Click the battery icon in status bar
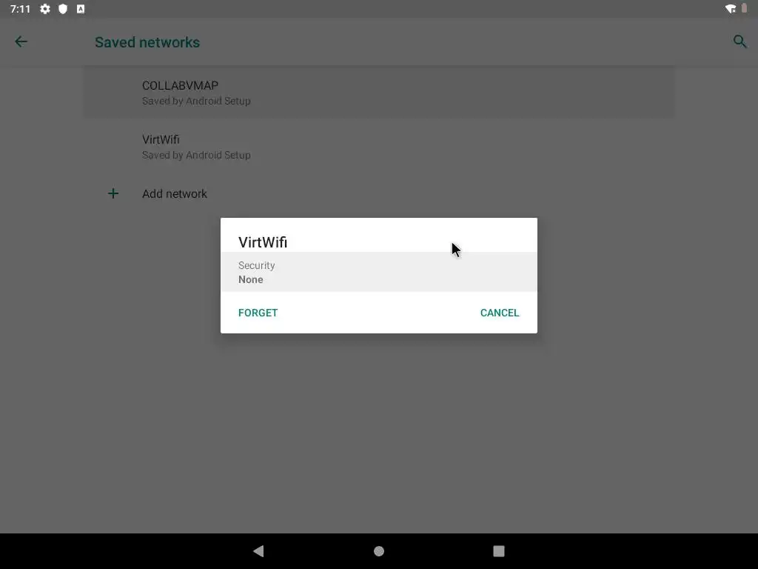 745,8
